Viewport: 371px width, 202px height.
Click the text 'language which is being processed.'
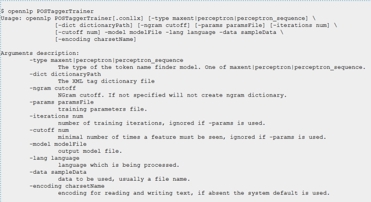(x=119, y=165)
